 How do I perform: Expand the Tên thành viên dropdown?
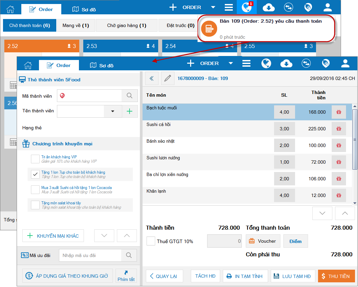(113, 111)
